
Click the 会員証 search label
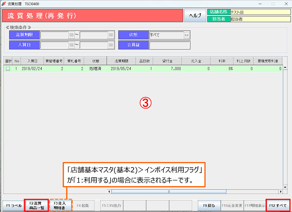(x=133, y=45)
